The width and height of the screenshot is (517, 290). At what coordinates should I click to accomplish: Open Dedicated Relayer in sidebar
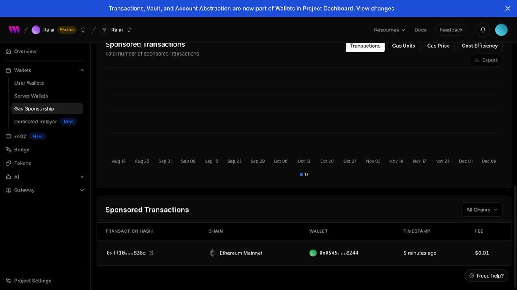35,122
